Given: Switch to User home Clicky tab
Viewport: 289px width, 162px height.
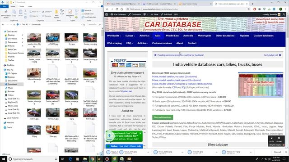Looking at the screenshot, I should coord(195,4).
